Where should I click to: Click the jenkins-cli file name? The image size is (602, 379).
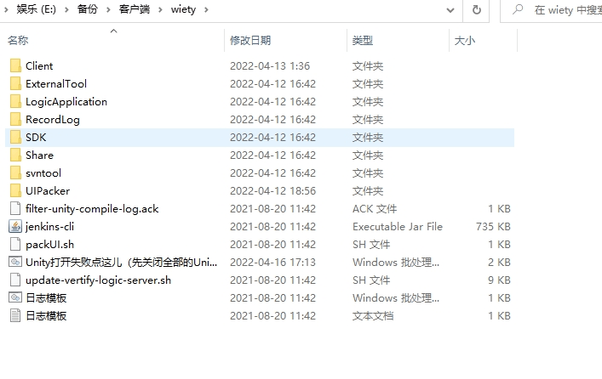coord(49,227)
